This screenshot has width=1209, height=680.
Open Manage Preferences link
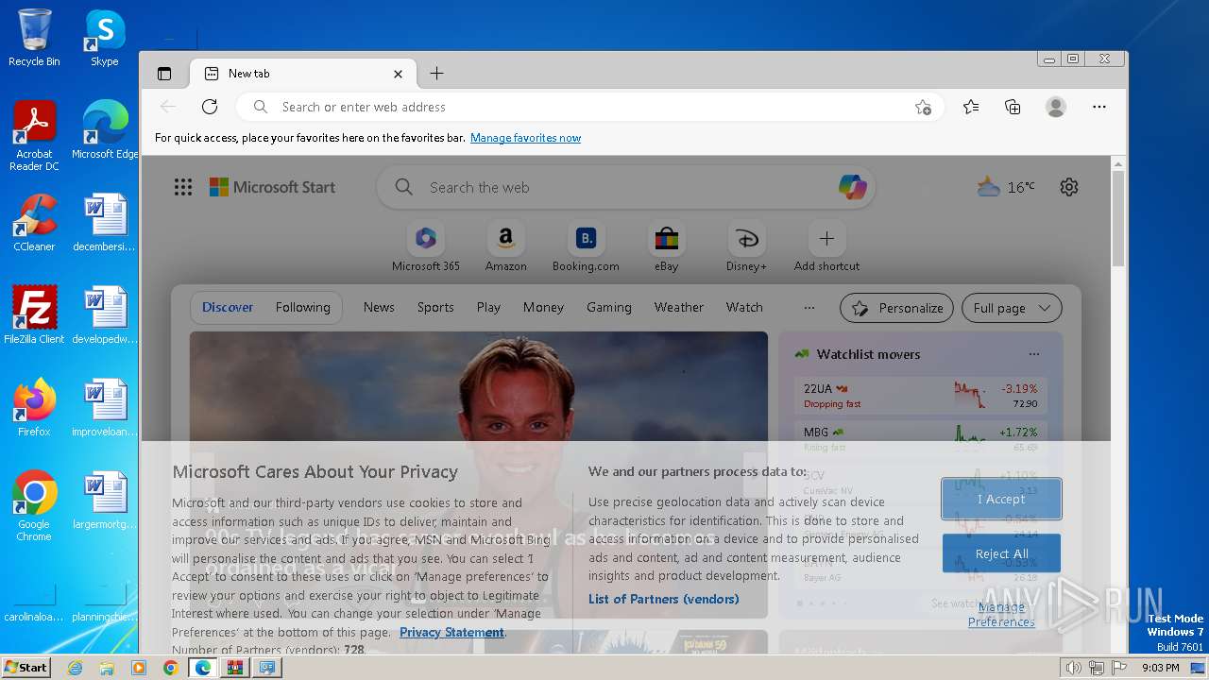[1001, 614]
